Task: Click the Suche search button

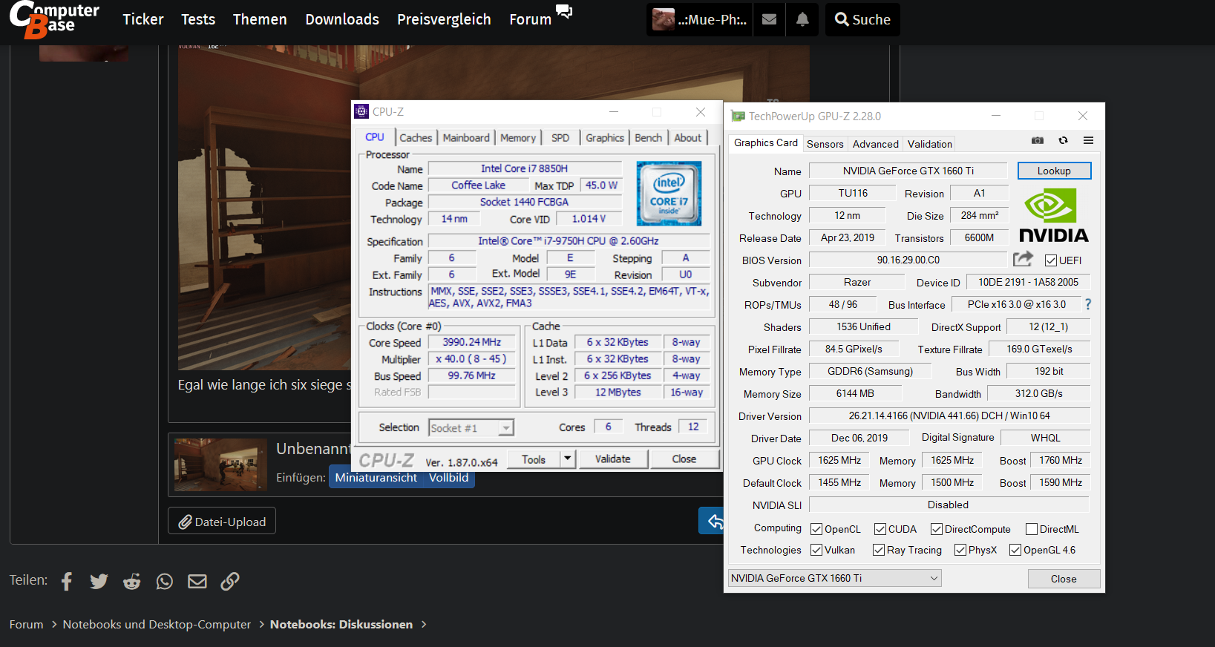Action: [x=862, y=19]
